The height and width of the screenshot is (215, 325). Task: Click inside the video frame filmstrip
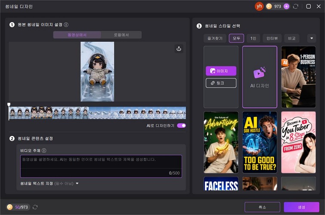97,113
